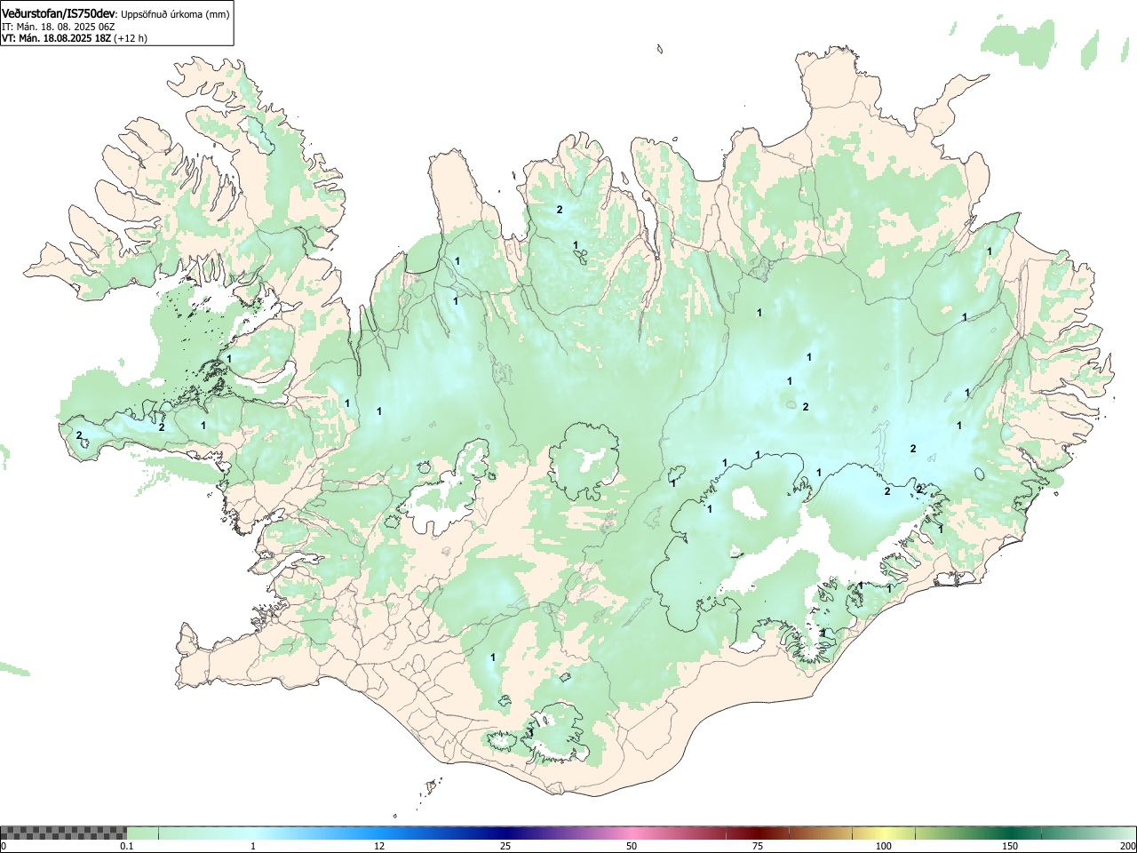The width and height of the screenshot is (1137, 853).
Task: Pick the dark red-brown segment of the color scale
Action: tap(759, 833)
